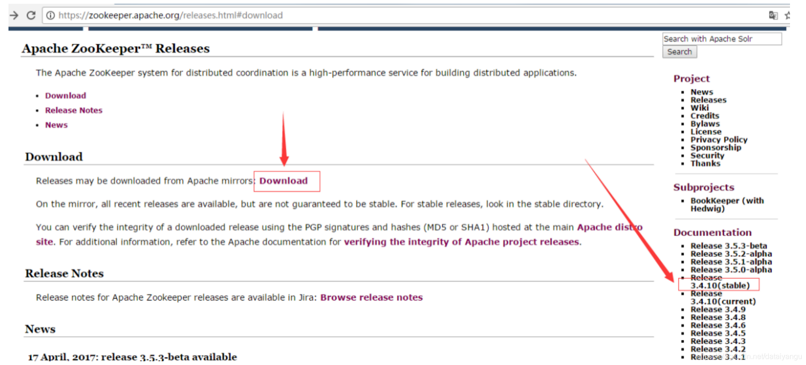Open Release 3.5.3-beta documentation
The width and height of the screenshot is (806, 365).
coord(729,246)
